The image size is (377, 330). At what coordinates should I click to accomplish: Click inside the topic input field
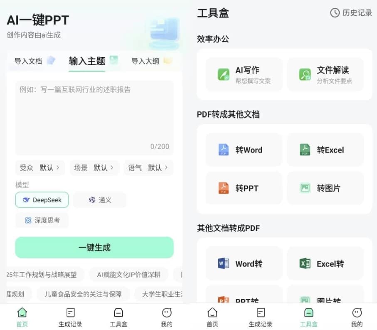tap(94, 112)
